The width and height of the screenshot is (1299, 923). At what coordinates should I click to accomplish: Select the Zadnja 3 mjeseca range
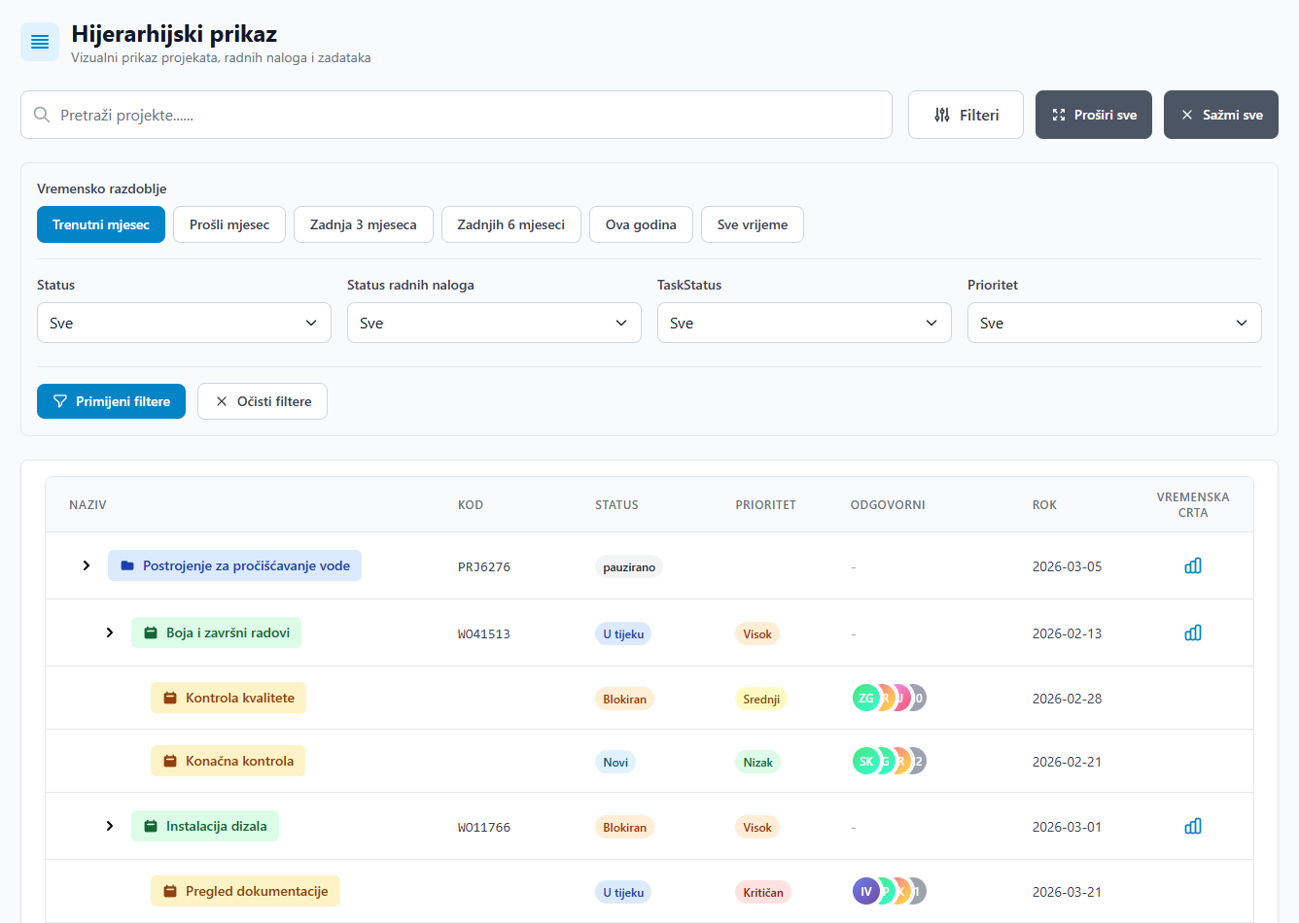click(364, 224)
